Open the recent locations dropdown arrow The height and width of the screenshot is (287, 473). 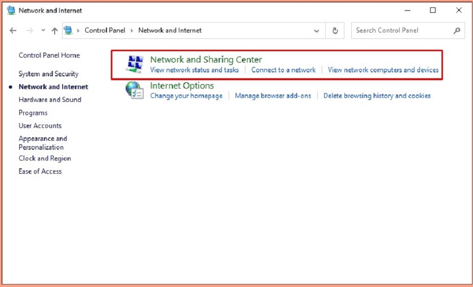pyautogui.click(x=43, y=30)
